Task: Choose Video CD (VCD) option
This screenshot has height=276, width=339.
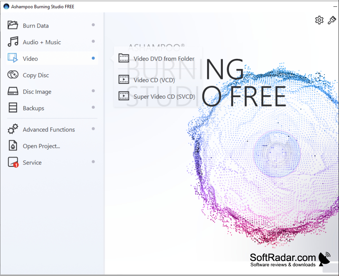Action: tap(157, 80)
